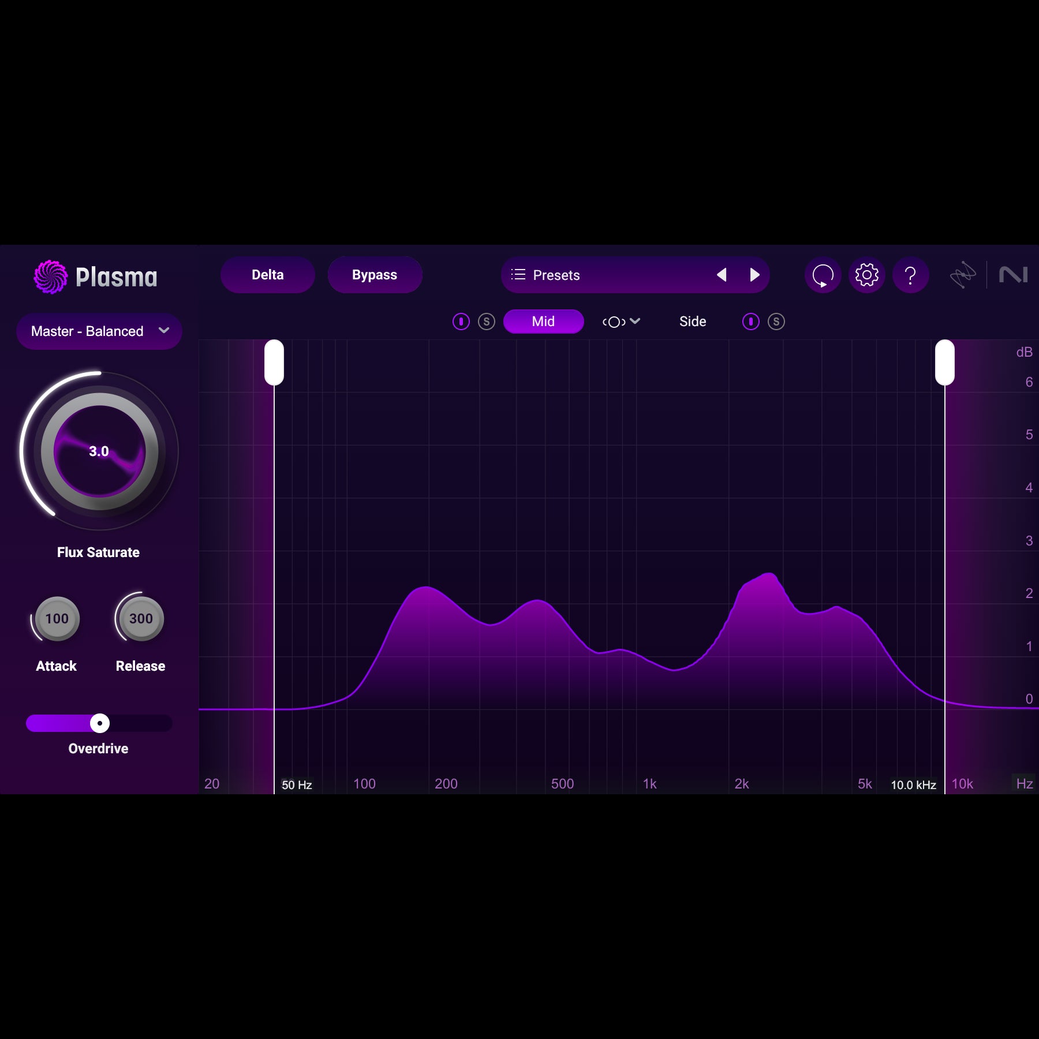Toggle the Side channel power button
Screen dimensions: 1039x1039
click(750, 322)
